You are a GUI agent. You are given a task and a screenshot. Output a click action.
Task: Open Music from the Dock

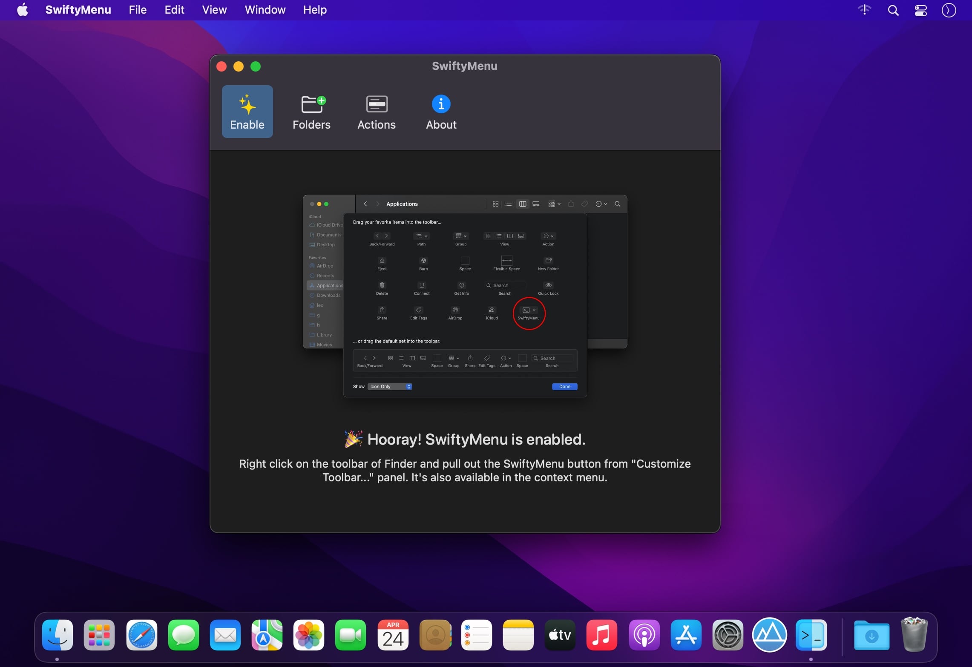[601, 635]
